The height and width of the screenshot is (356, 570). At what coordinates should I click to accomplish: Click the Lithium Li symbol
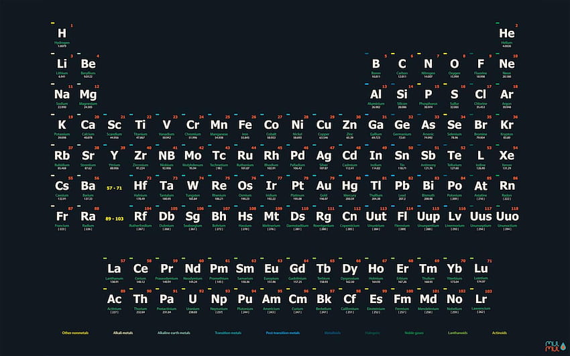(62, 64)
